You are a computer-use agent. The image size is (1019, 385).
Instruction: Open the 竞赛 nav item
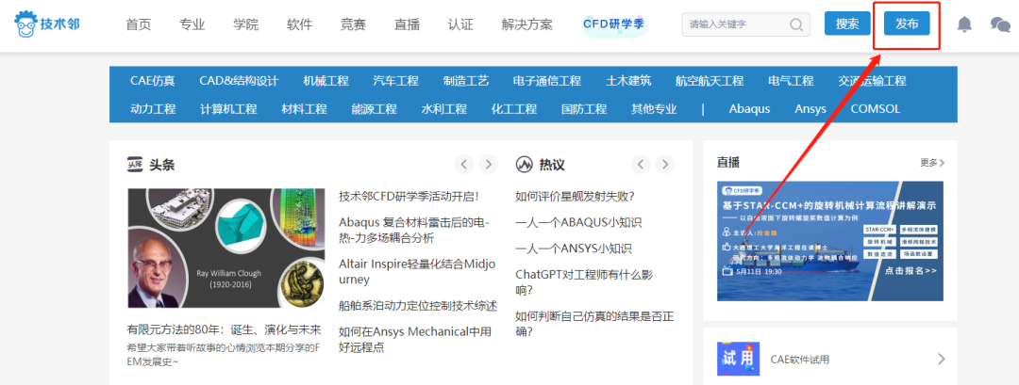click(x=353, y=24)
